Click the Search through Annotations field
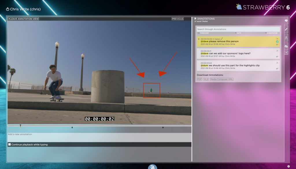Image resolution: width=296 pixels, height=169 pixels. tap(238, 29)
